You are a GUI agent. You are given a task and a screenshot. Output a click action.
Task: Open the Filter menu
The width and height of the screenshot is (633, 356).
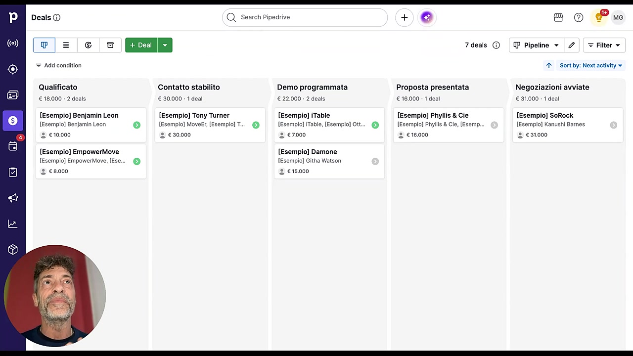point(604,45)
